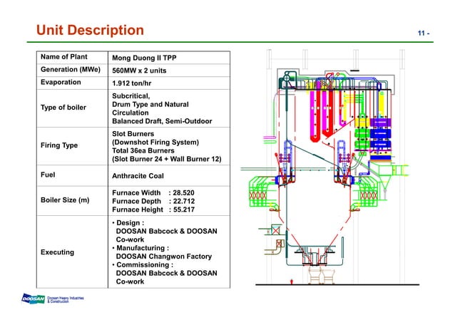455x315 pixels.
Task: Select the 'Boiler Size (m)' label
Action: [x=65, y=200]
